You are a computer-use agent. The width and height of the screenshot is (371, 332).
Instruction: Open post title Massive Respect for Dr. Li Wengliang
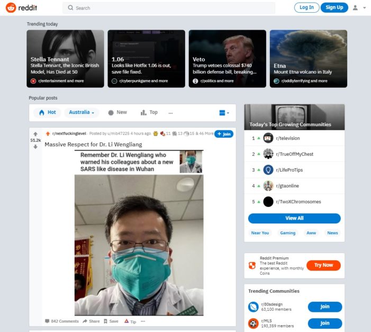(93, 145)
